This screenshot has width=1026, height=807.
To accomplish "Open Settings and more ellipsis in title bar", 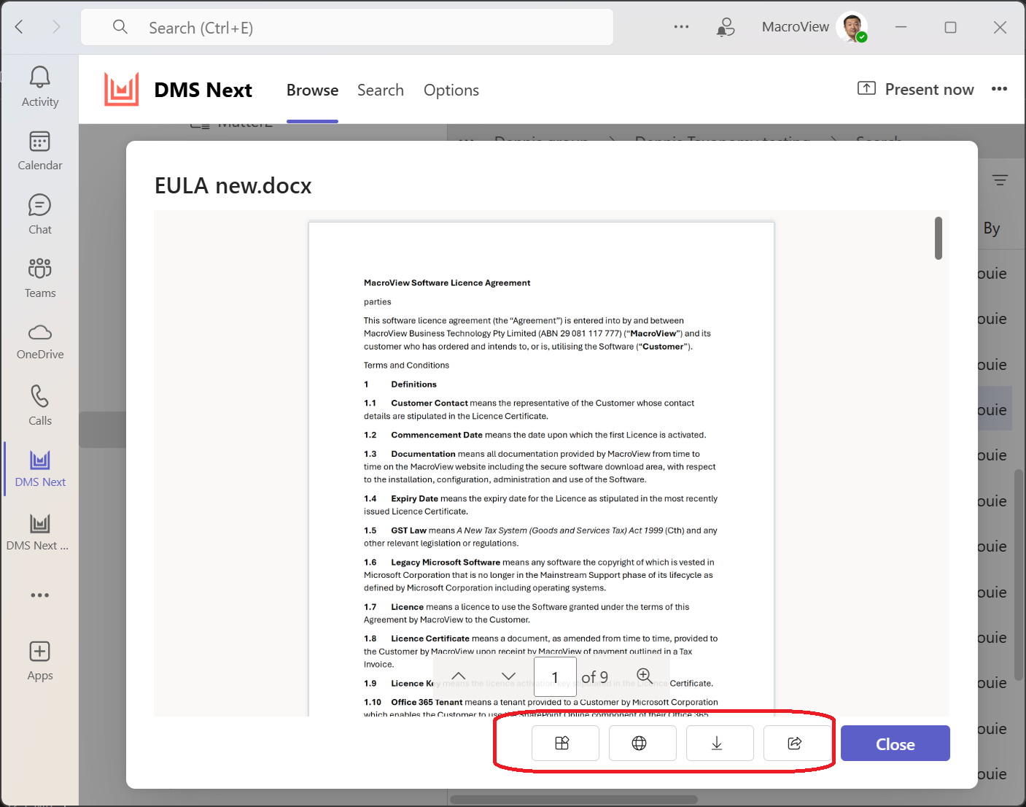I will 681,27.
